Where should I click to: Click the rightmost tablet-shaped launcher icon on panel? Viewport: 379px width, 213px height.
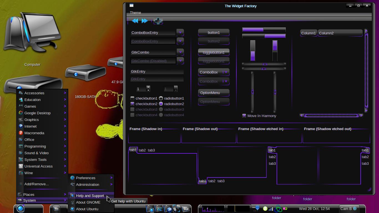pyautogui.click(x=185, y=209)
